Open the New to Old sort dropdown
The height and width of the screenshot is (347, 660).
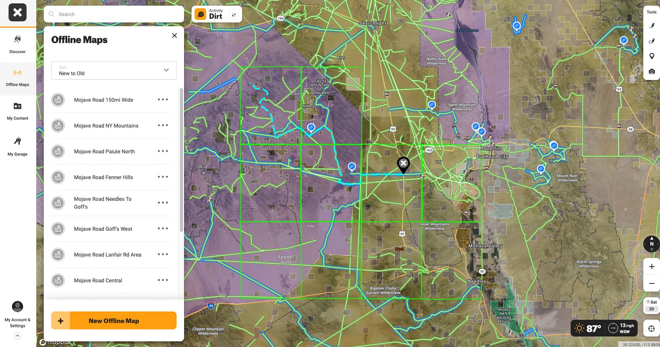113,71
